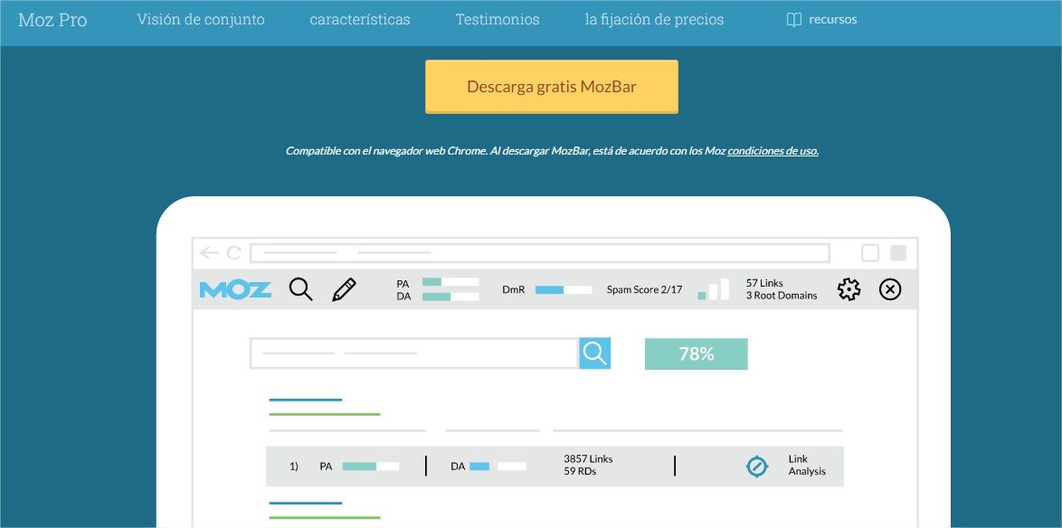
Task: Open Testimonios in the navigation bar
Action: click(x=498, y=20)
